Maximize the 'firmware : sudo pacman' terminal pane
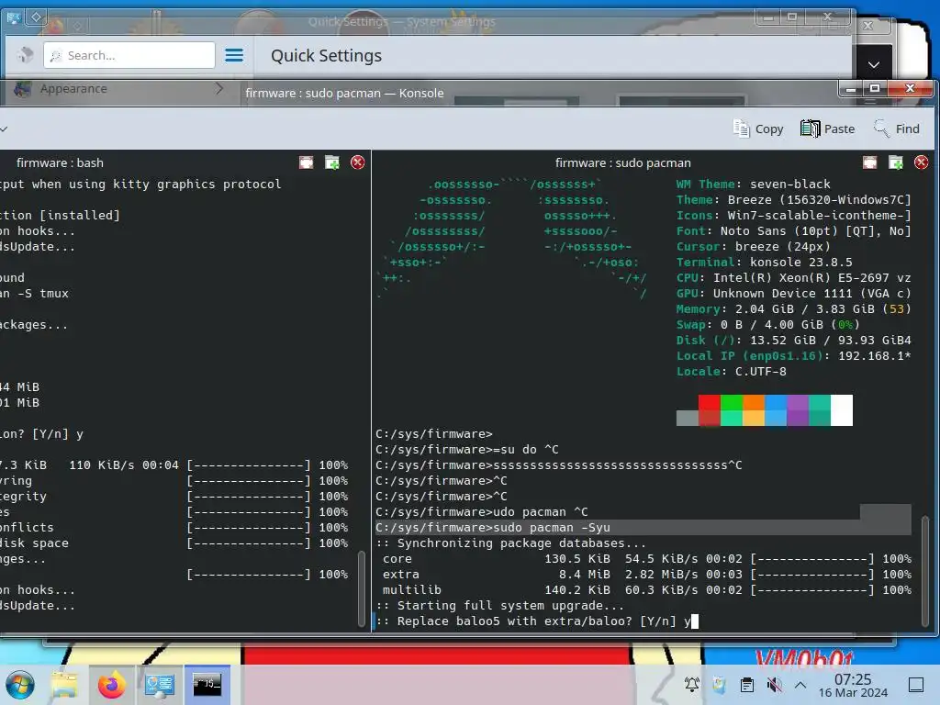This screenshot has width=940, height=705. click(870, 162)
